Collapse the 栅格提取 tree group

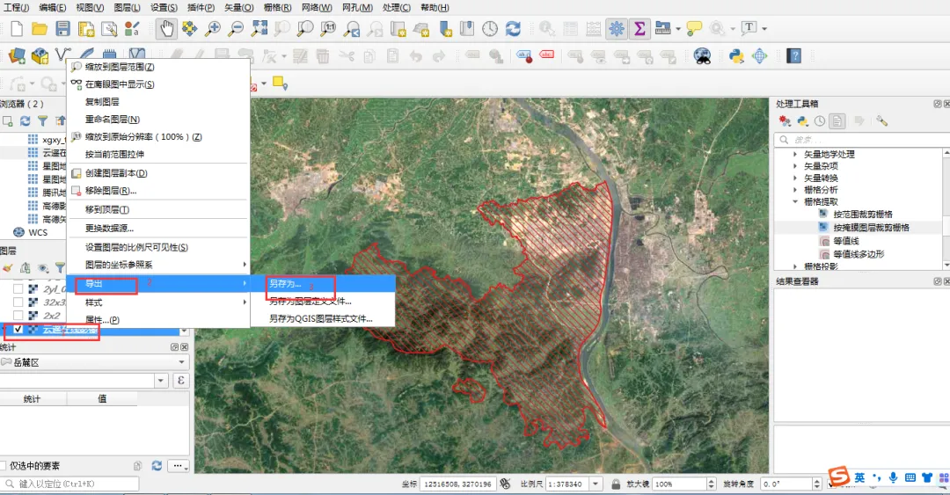point(795,201)
